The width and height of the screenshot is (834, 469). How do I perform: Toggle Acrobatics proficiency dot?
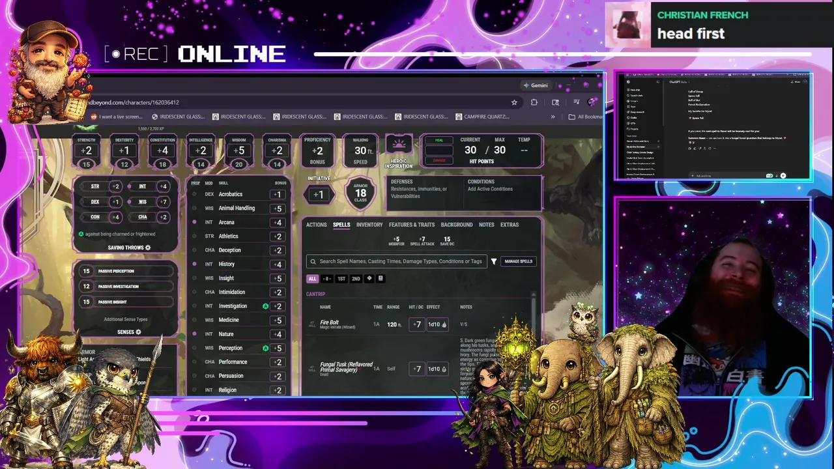[x=194, y=194]
